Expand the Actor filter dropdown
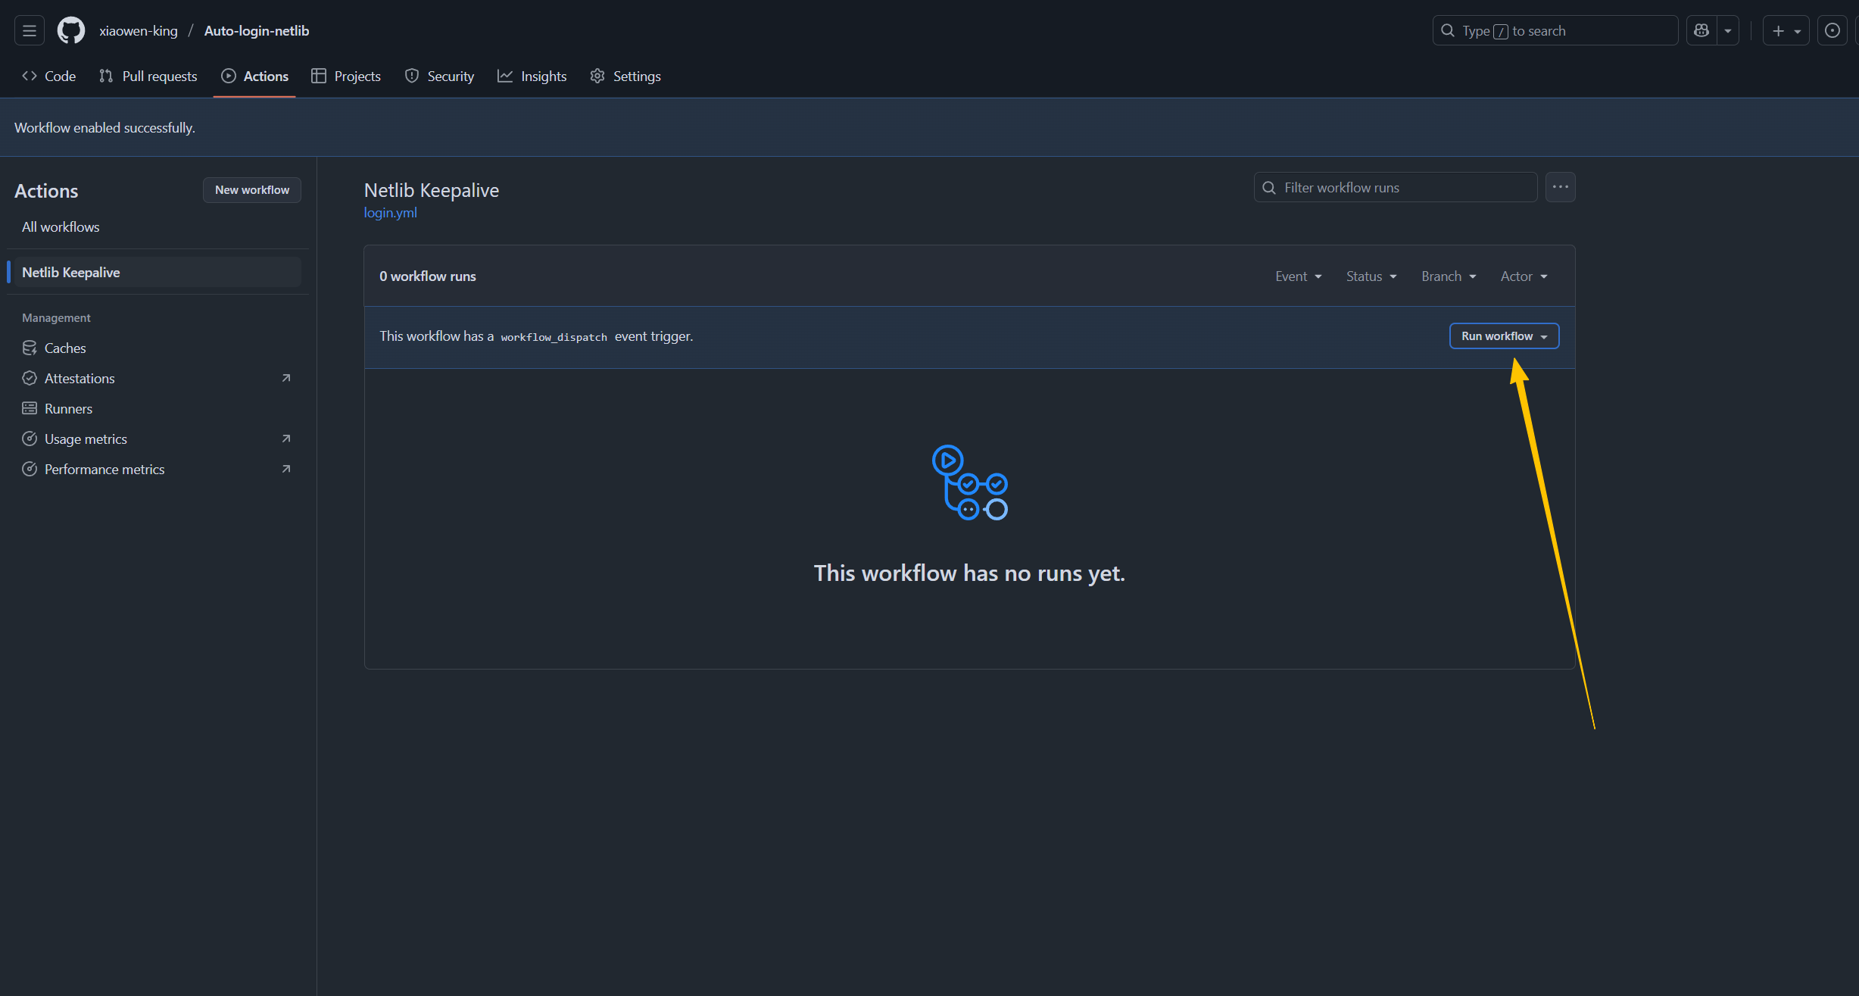 pyautogui.click(x=1524, y=276)
